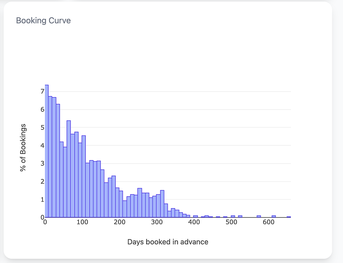The image size is (343, 263).
Task: Select the isolated bar just past 600 days
Action: click(x=274, y=216)
